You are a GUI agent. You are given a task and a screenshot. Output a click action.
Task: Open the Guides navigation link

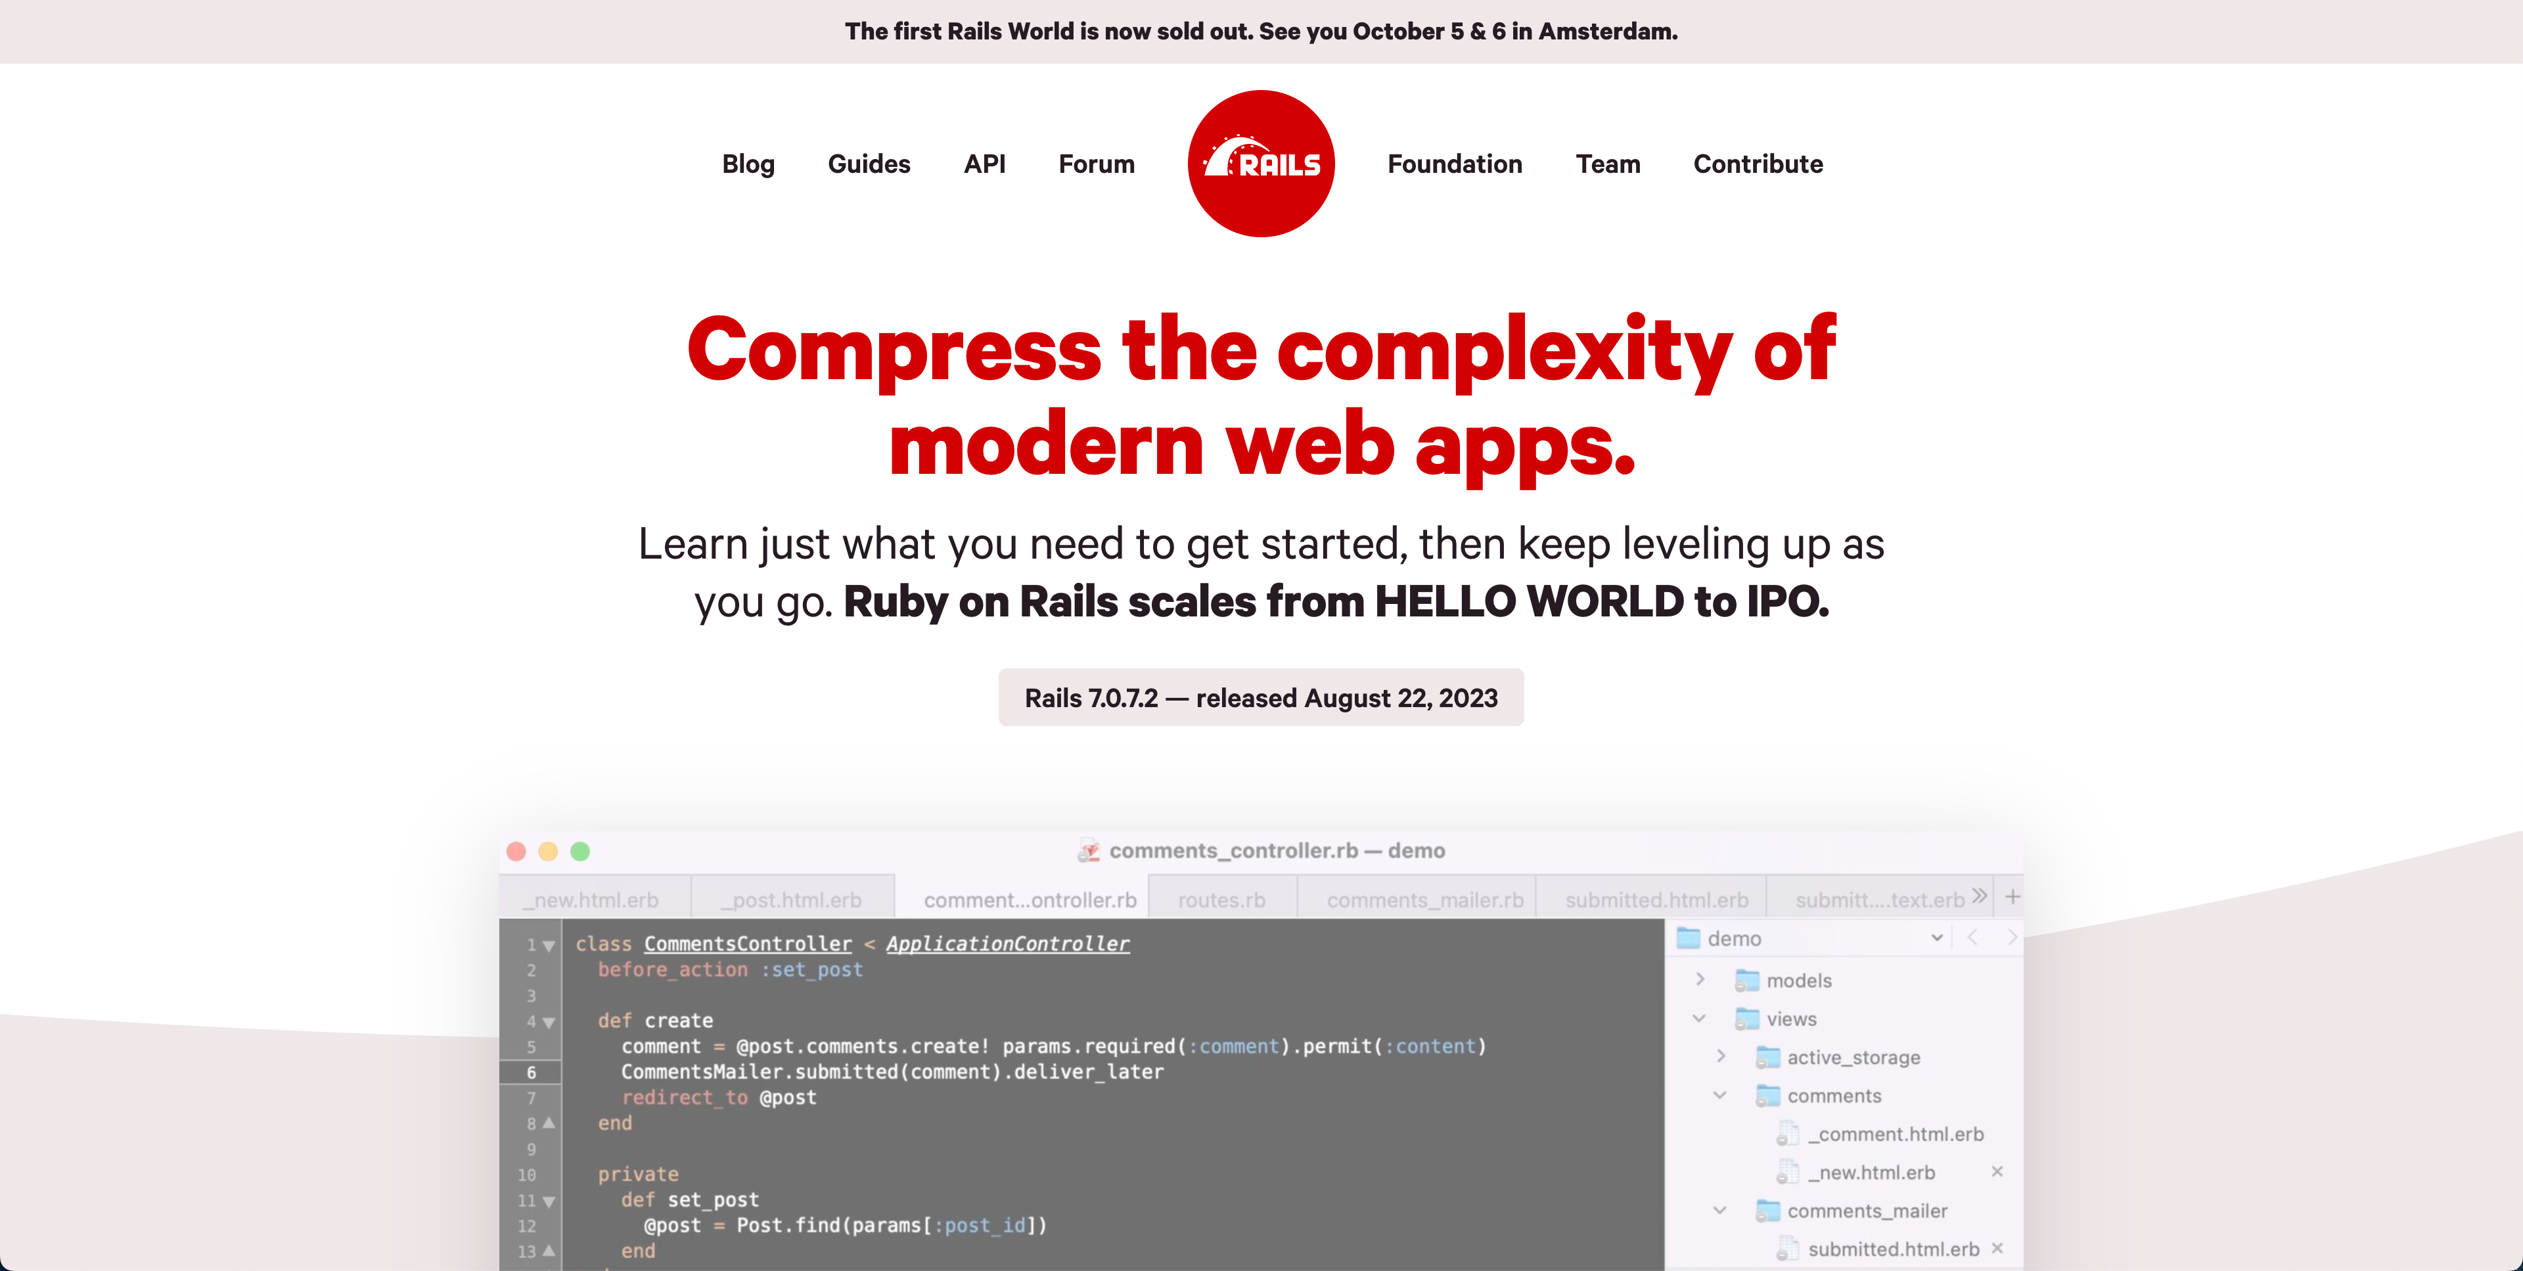pyautogui.click(x=869, y=164)
